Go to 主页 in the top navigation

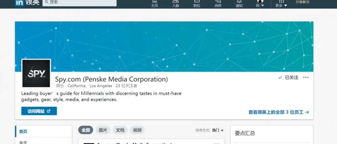click(x=154, y=4)
